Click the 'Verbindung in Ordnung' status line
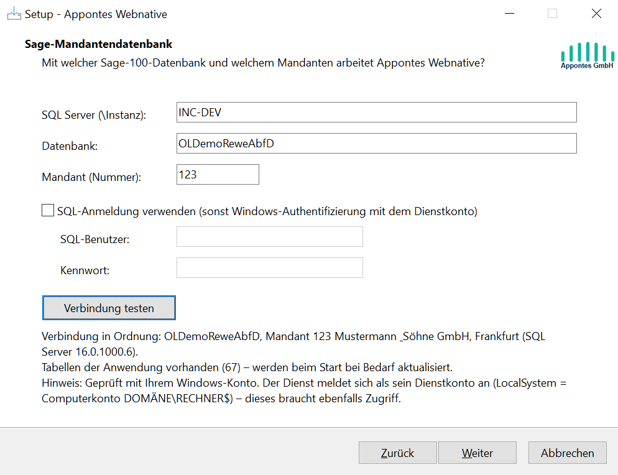 pos(293,344)
